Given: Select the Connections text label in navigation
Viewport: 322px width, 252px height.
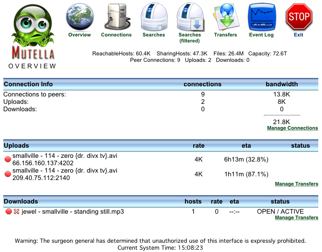Looking at the screenshot, I should tap(116, 35).
